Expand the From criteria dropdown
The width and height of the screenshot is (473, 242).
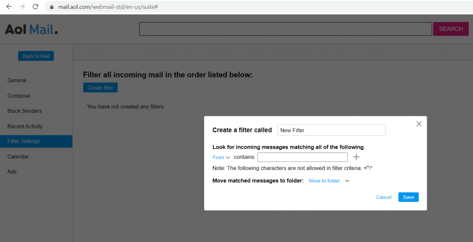[221, 157]
